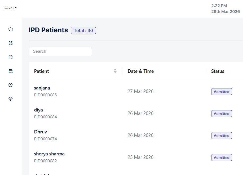
Task: Click the Date & Time column header
Action: (x=141, y=71)
